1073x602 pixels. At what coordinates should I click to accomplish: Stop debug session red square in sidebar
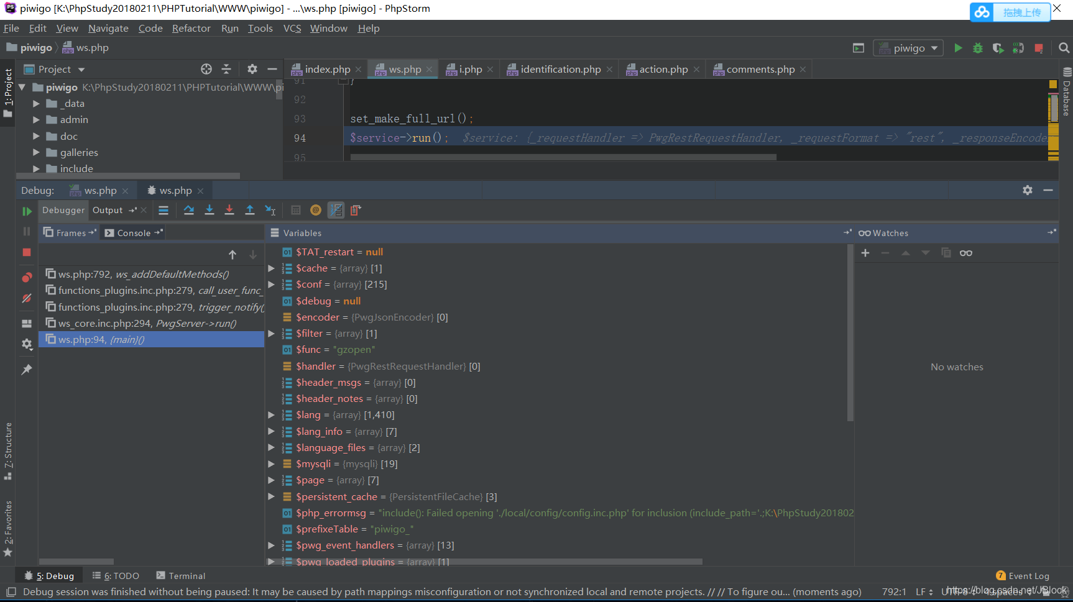[x=27, y=252]
